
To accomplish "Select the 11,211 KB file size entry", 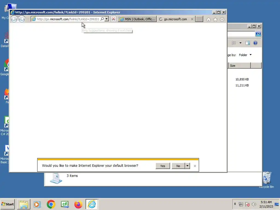I will 242,85.
